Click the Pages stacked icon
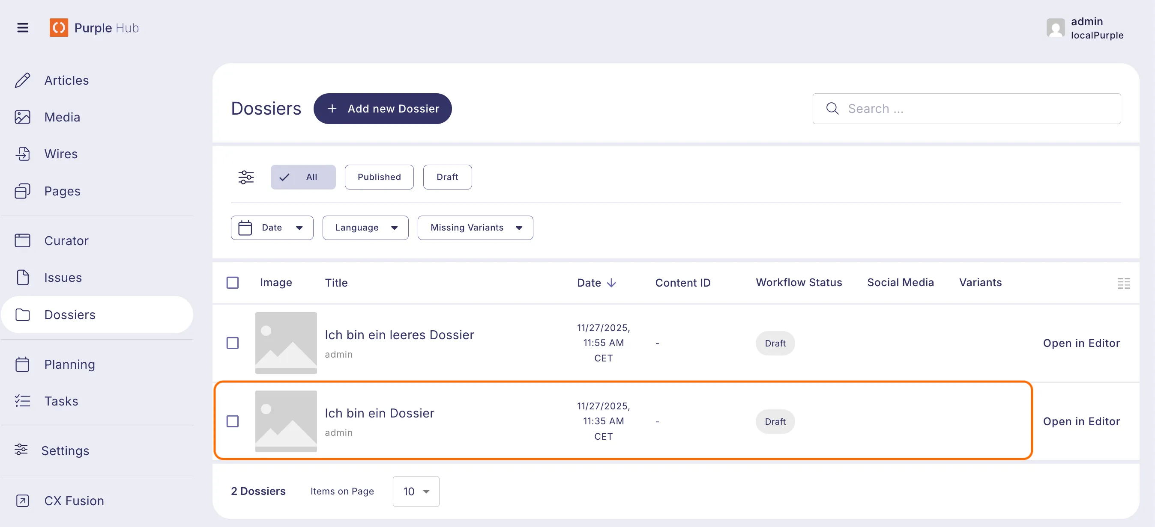The image size is (1155, 527). coord(22,191)
